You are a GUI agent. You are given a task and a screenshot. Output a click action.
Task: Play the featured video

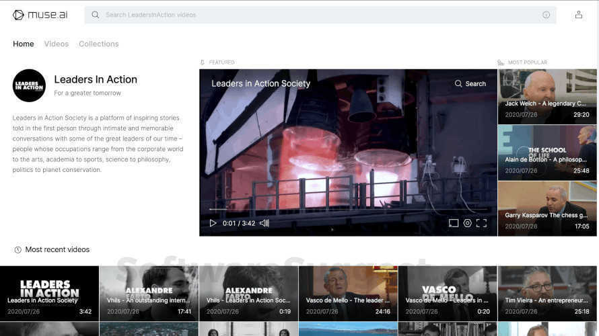click(x=213, y=223)
